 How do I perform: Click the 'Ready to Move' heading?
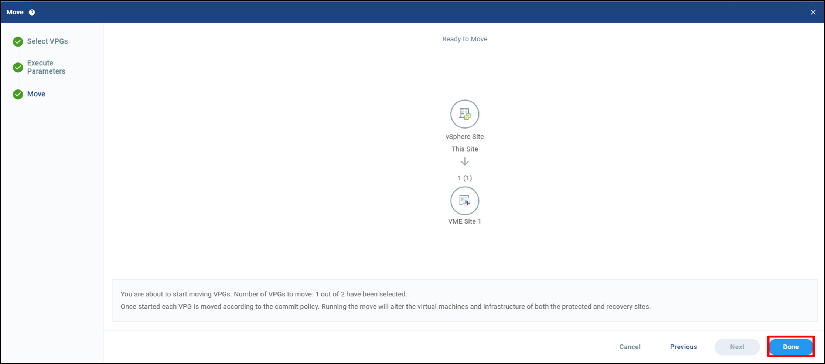tap(464, 39)
